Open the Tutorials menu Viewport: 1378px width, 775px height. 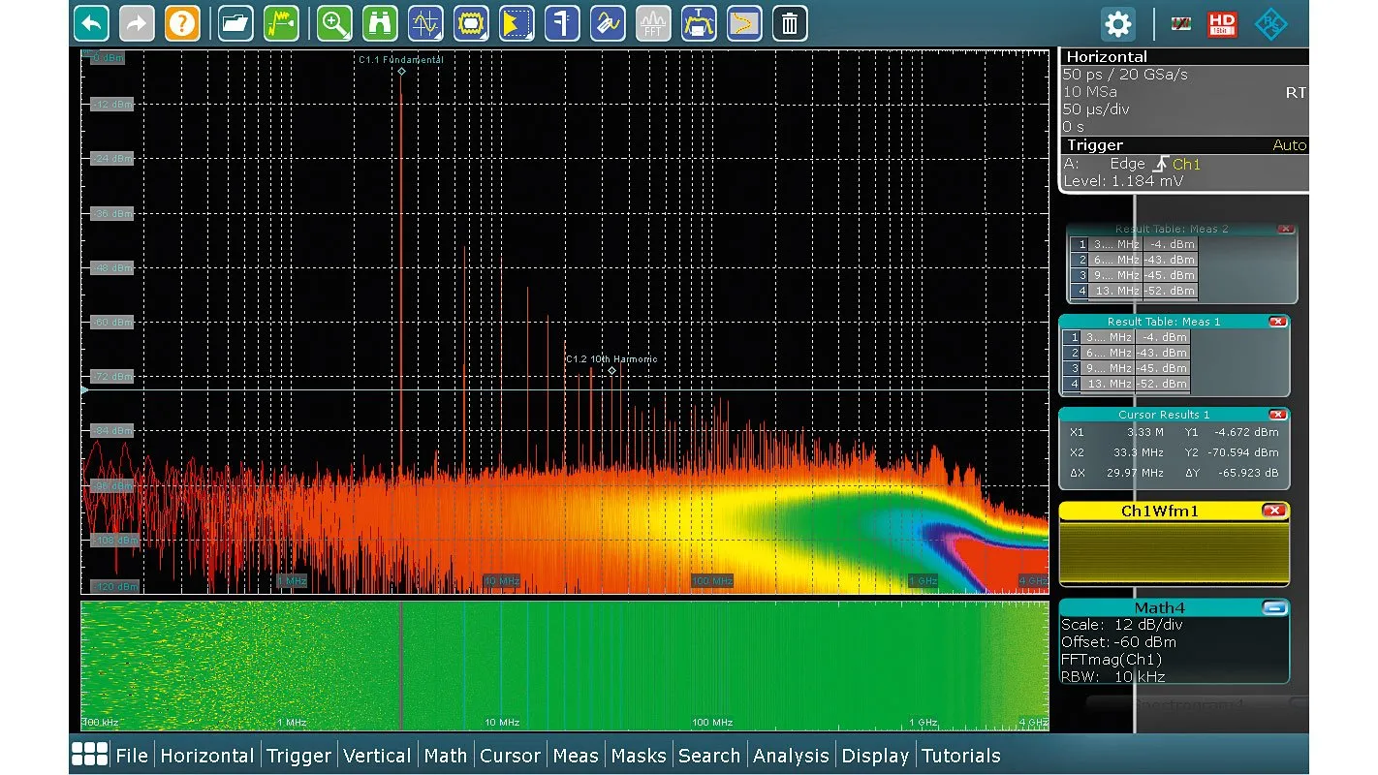pyautogui.click(x=960, y=756)
